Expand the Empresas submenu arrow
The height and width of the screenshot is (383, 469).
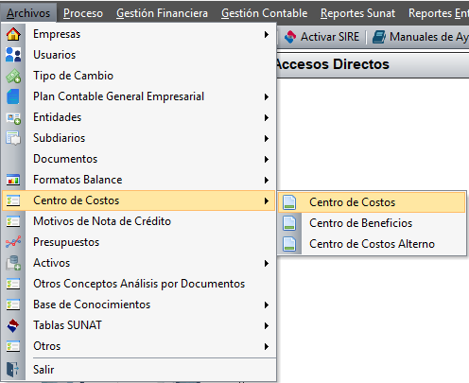[x=267, y=34]
